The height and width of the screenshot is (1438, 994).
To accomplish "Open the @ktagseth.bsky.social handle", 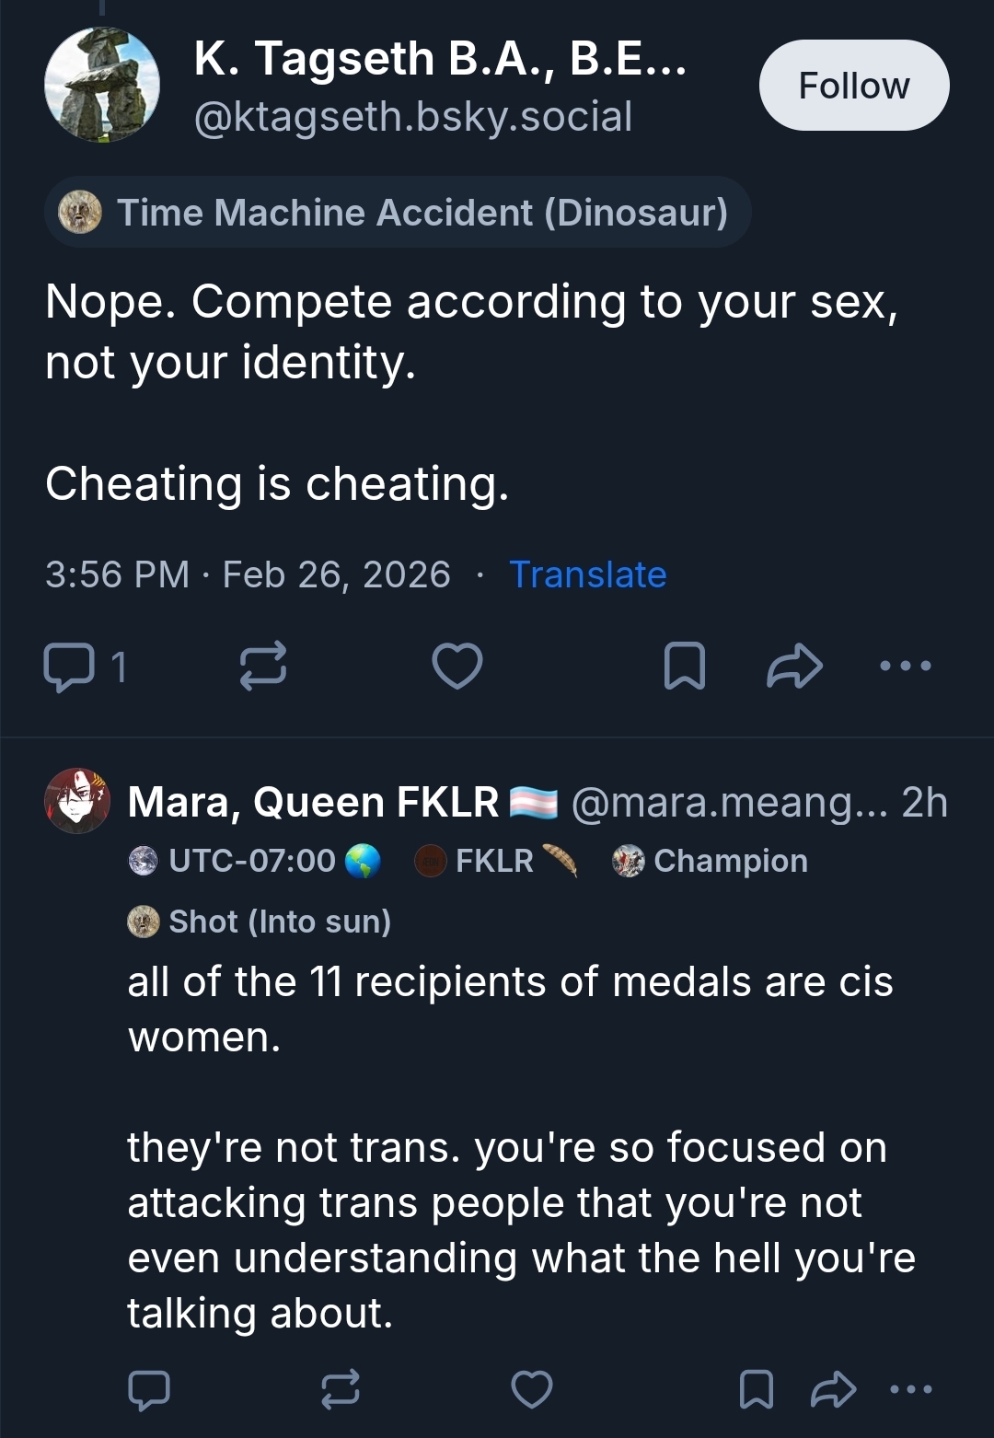I will [413, 117].
